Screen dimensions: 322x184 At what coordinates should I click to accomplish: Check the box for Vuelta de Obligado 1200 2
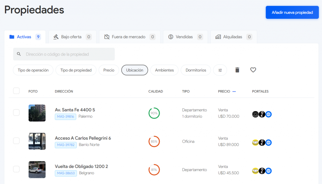tap(16, 169)
